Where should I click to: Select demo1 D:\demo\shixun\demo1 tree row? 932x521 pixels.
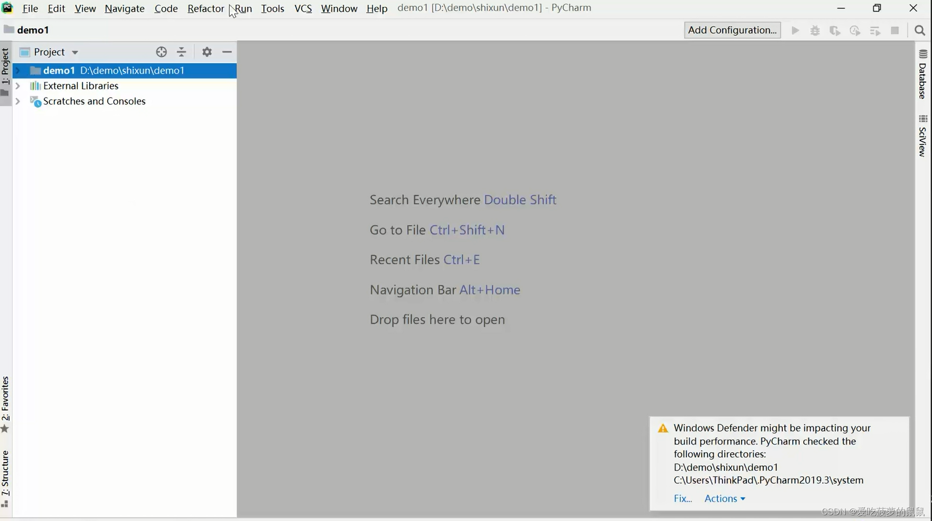coord(124,70)
